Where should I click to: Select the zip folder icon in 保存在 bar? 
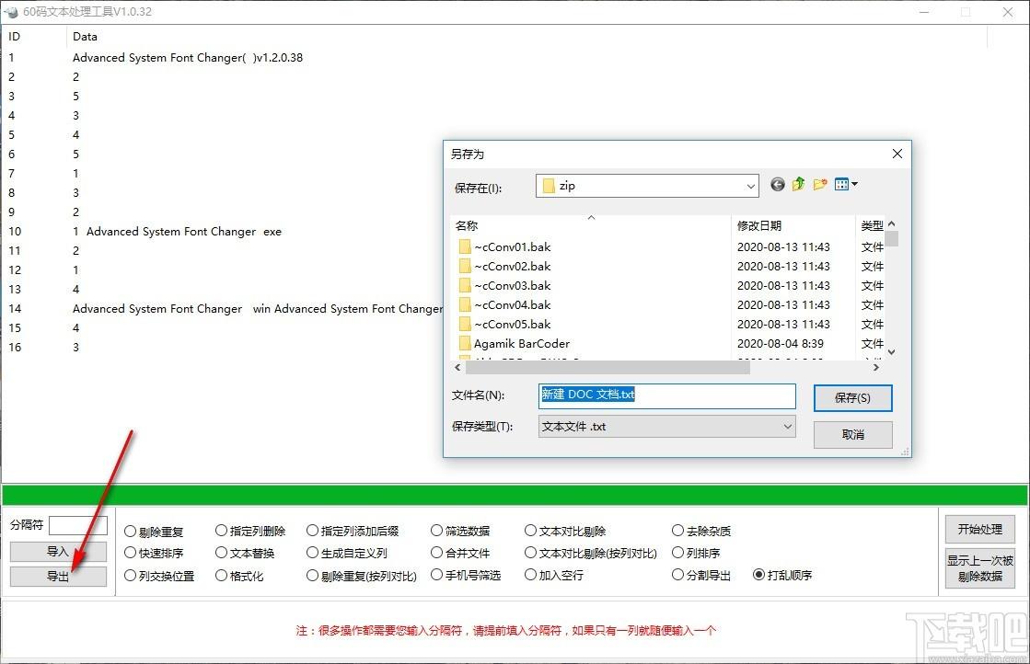[548, 185]
